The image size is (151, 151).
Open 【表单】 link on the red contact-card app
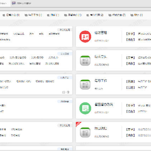(x=130, y=34)
